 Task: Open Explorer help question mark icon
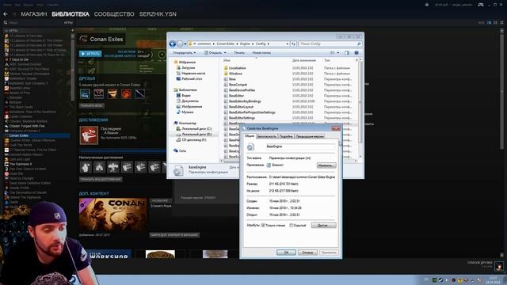pyautogui.click(x=356, y=53)
